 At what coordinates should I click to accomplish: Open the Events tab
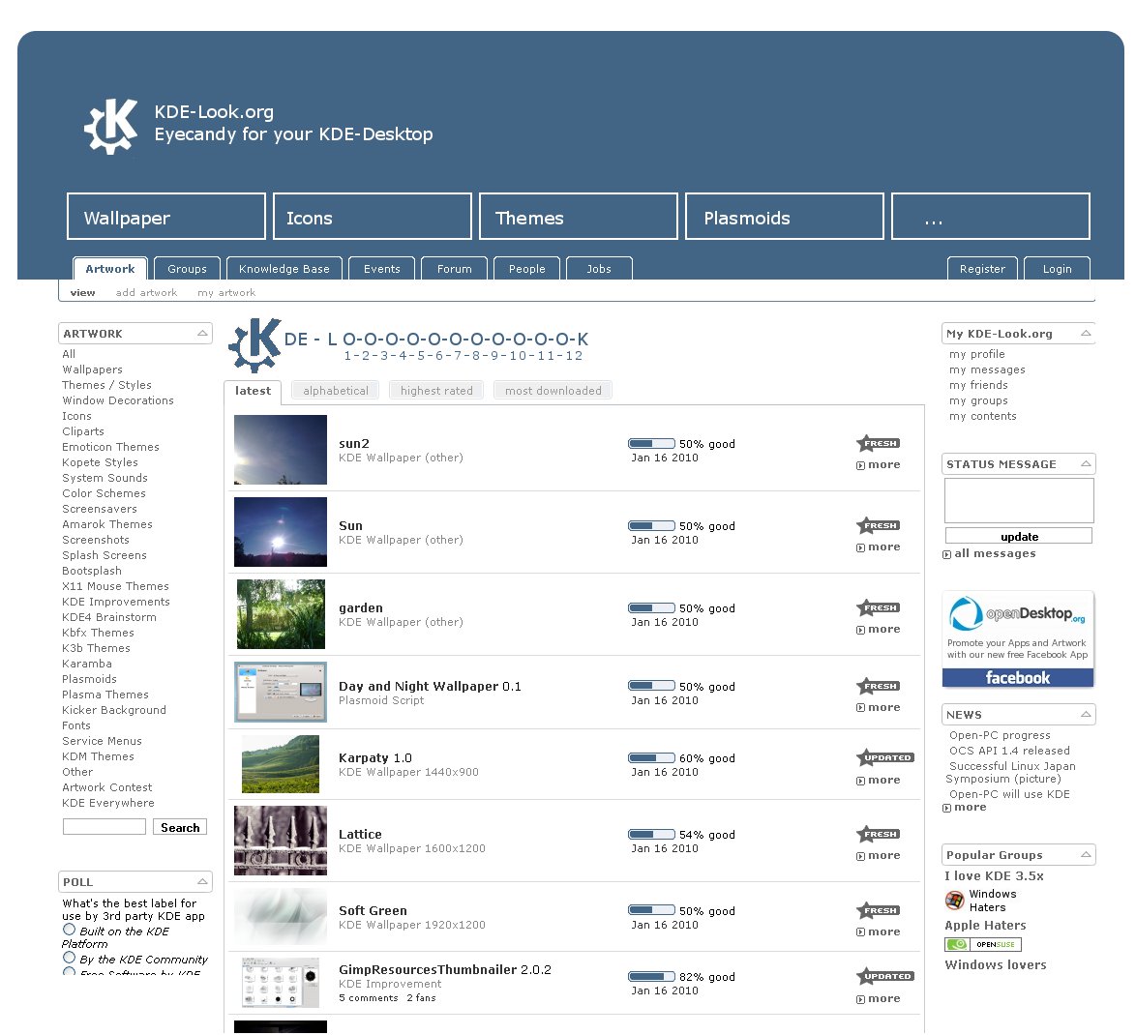tap(382, 269)
